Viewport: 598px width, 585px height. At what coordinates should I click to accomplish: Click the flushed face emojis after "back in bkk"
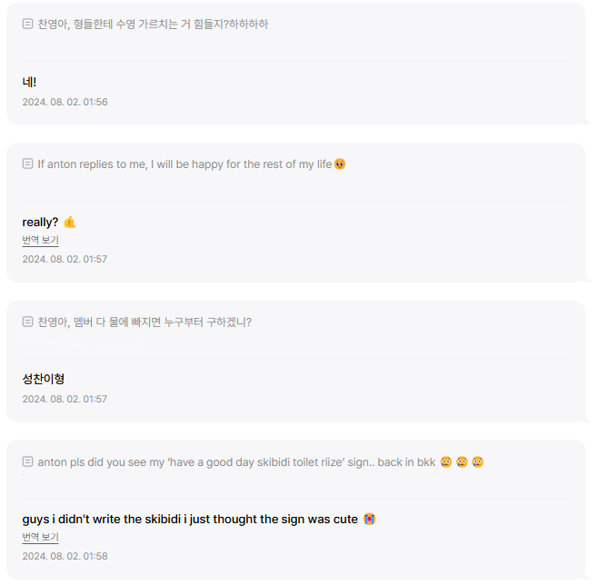click(x=462, y=461)
